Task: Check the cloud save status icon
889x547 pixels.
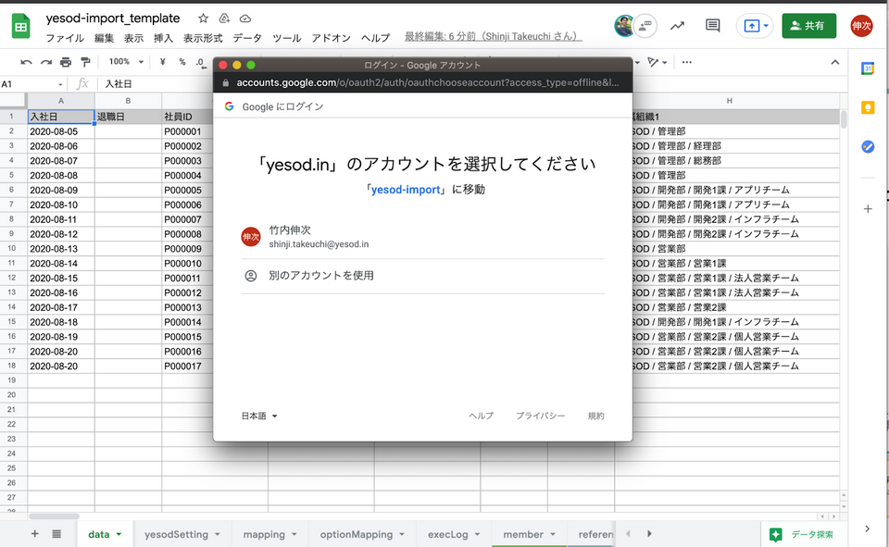Action: 244,19
